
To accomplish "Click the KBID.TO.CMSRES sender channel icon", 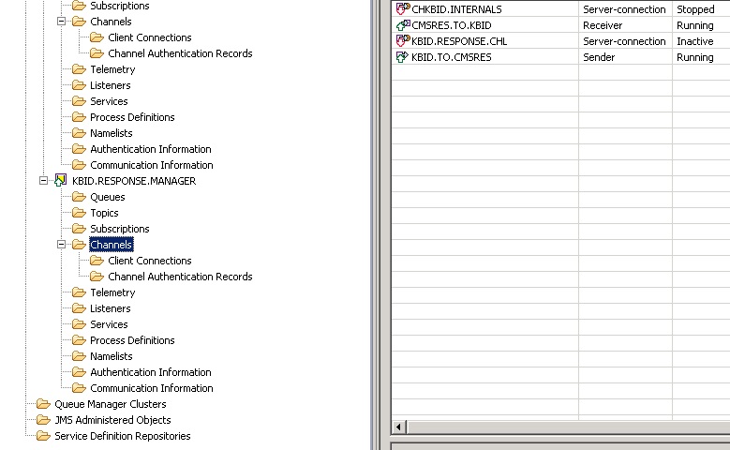I will [x=403, y=57].
